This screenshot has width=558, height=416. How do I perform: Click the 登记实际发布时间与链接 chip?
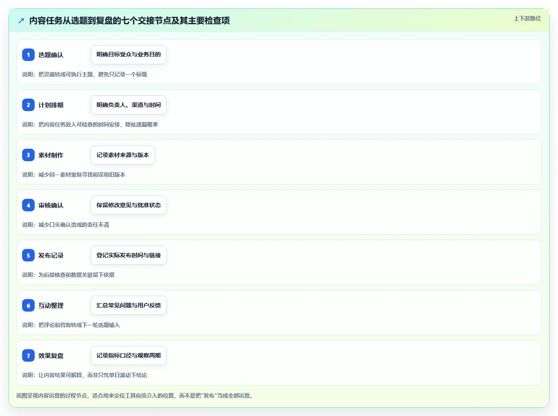click(129, 255)
